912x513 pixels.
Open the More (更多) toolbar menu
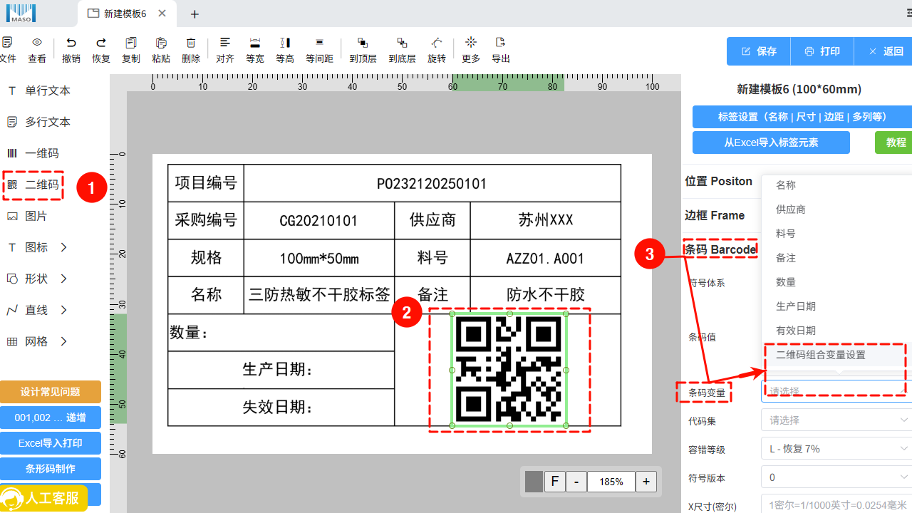(471, 50)
